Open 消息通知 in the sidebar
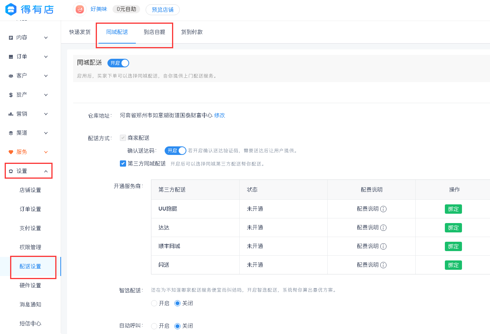 point(30,305)
